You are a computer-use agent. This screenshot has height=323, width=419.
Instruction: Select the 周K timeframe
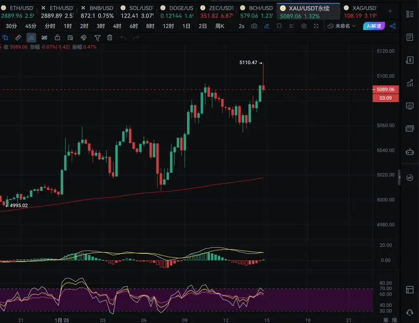(x=220, y=26)
